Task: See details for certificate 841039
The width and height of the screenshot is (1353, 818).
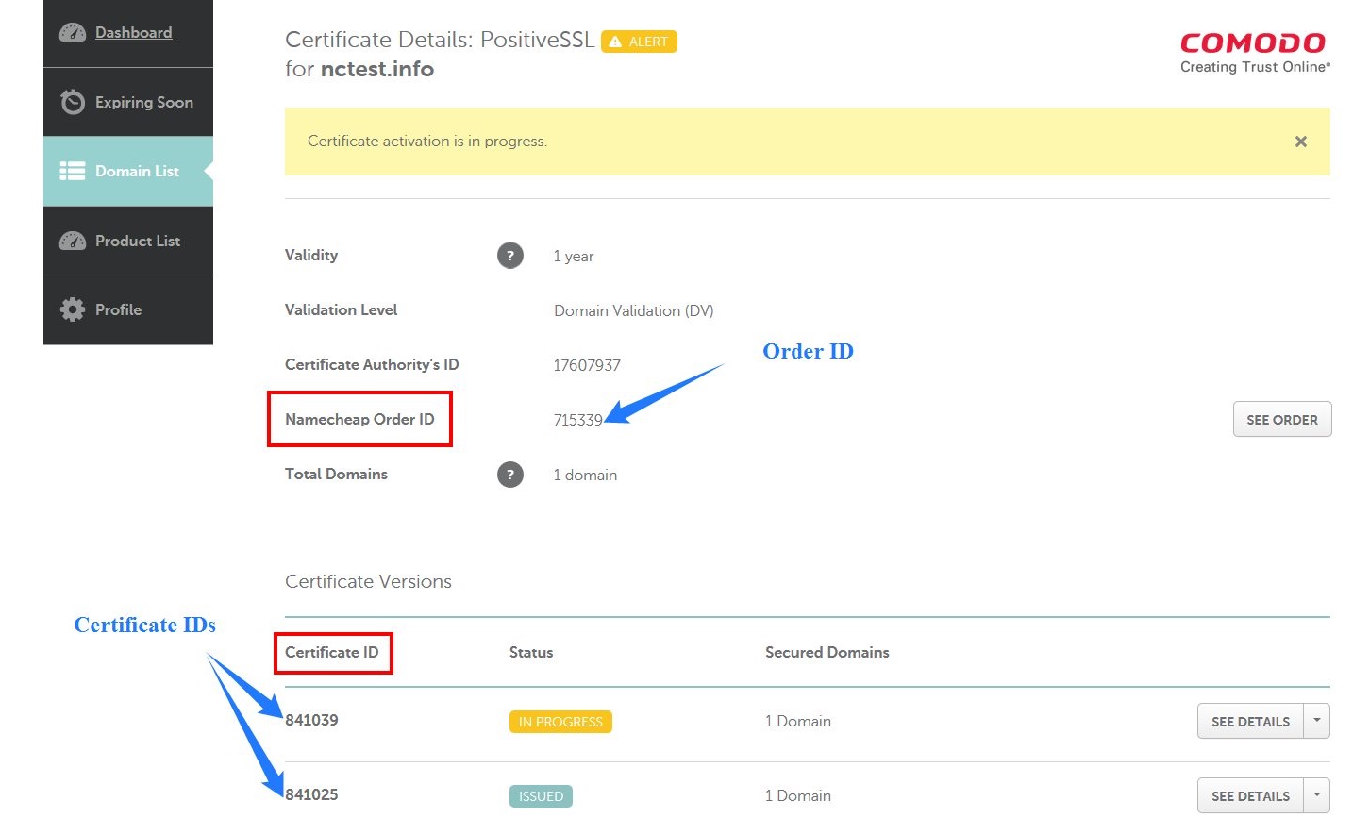Action: [x=1250, y=722]
